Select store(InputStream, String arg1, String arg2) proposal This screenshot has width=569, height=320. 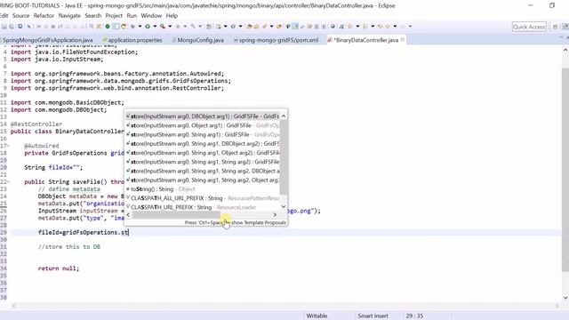pos(203,162)
